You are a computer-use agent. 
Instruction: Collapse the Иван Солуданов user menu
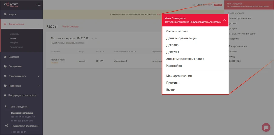pos(224,20)
